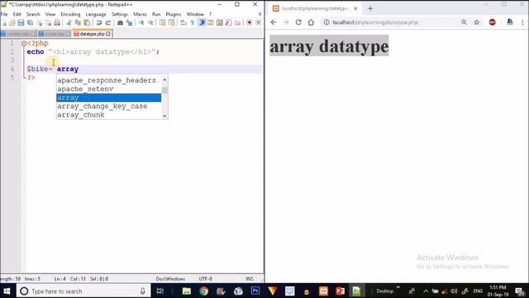Open the user defined language dialog icon
The height and width of the screenshot is (298, 529).
pyautogui.click(x=211, y=23)
